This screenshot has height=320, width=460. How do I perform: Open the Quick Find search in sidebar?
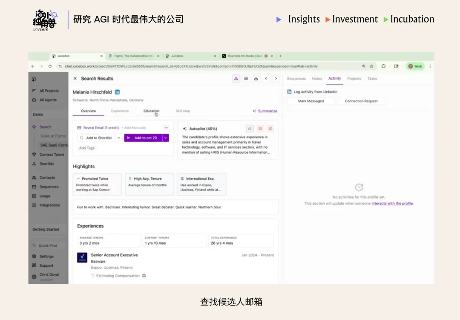pos(48,246)
